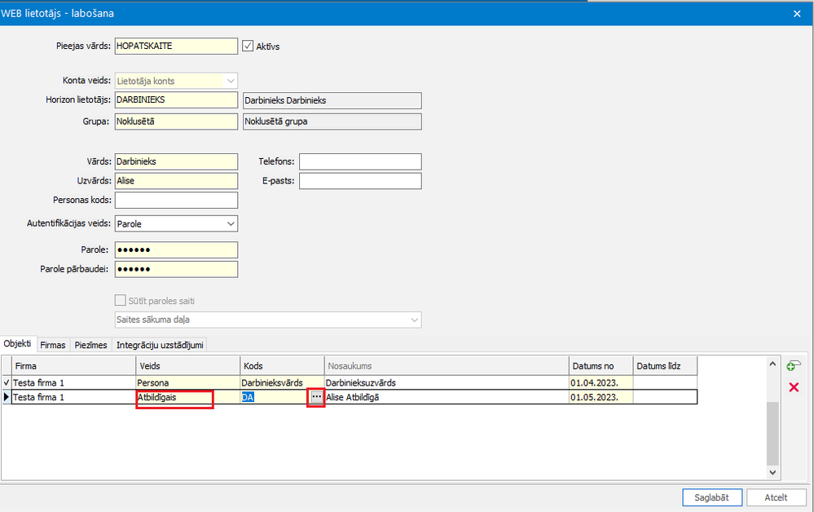
Task: Click the green add row icon
Action: (794, 366)
